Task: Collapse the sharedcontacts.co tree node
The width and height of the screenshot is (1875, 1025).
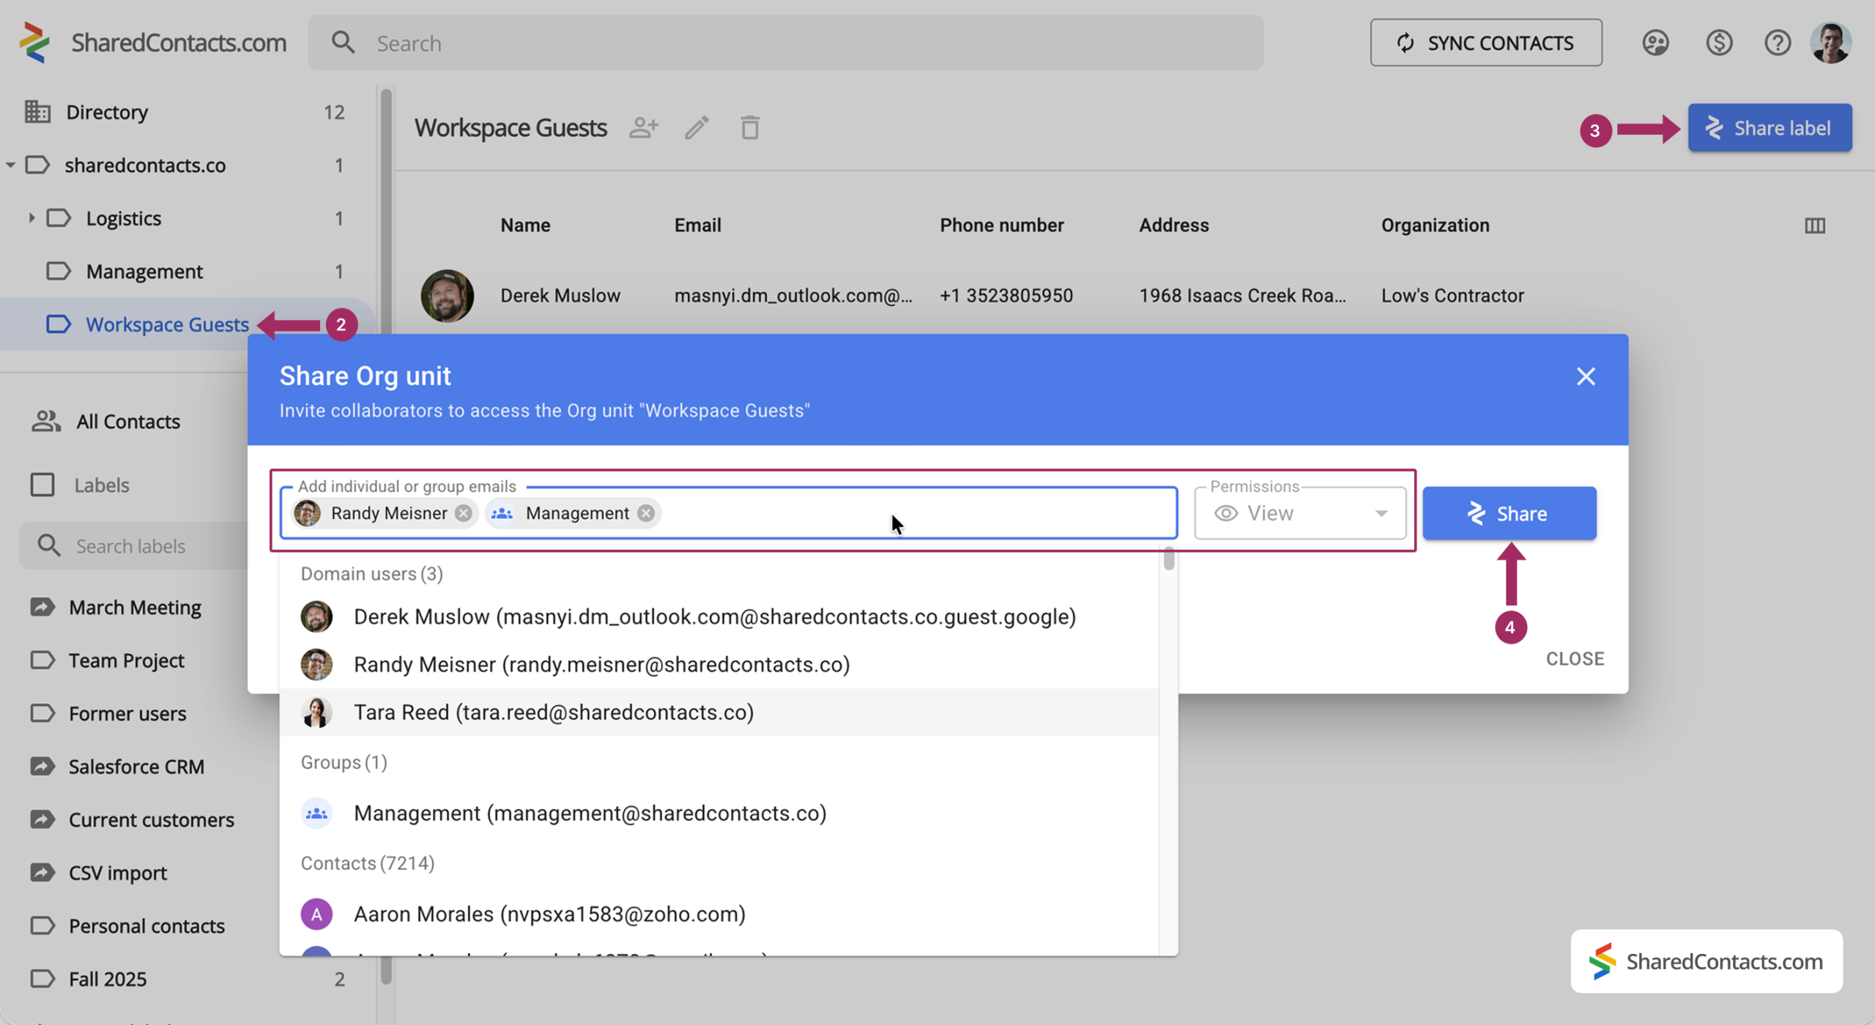Action: 10,165
